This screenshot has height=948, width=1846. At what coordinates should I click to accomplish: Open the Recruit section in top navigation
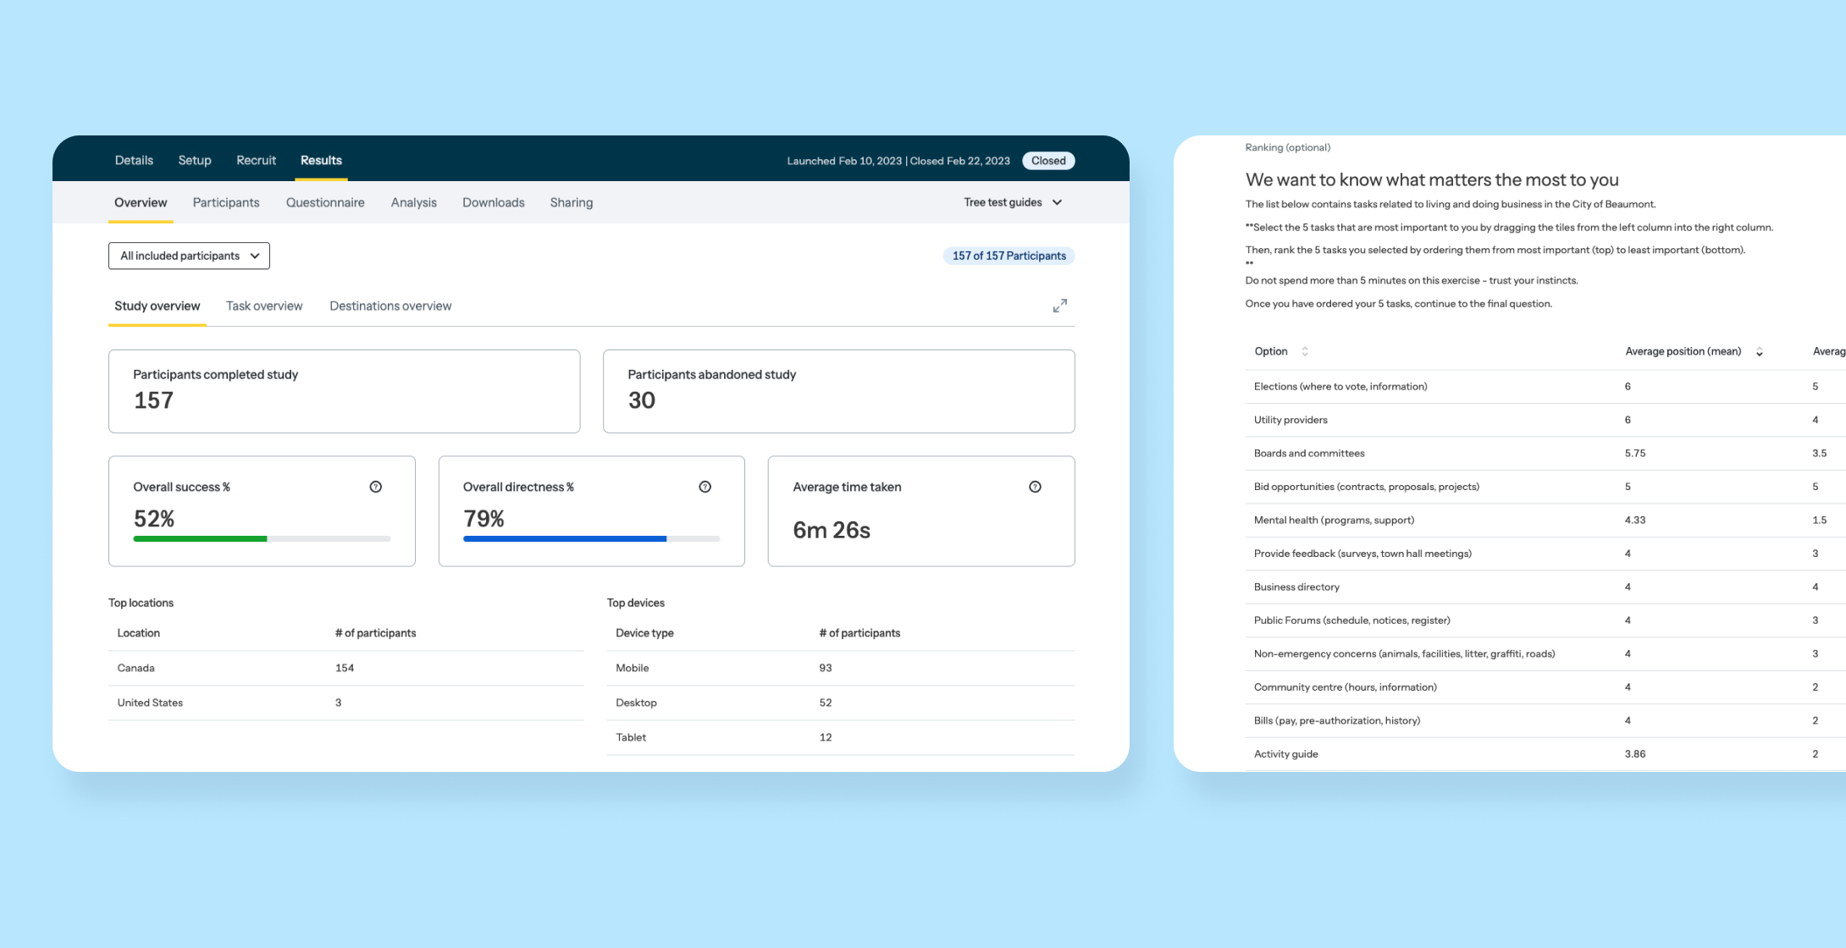(256, 160)
